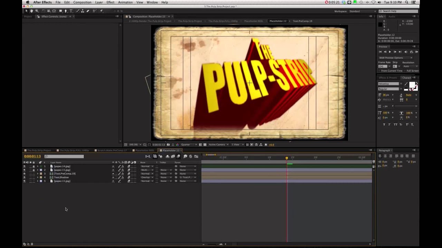This screenshot has width=442, height=248.
Task: Enable the From Current Time checkbox
Action: pyautogui.click(x=380, y=71)
